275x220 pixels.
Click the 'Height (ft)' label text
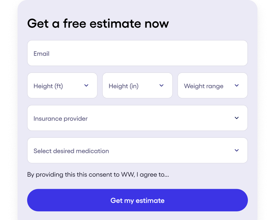tap(48, 86)
